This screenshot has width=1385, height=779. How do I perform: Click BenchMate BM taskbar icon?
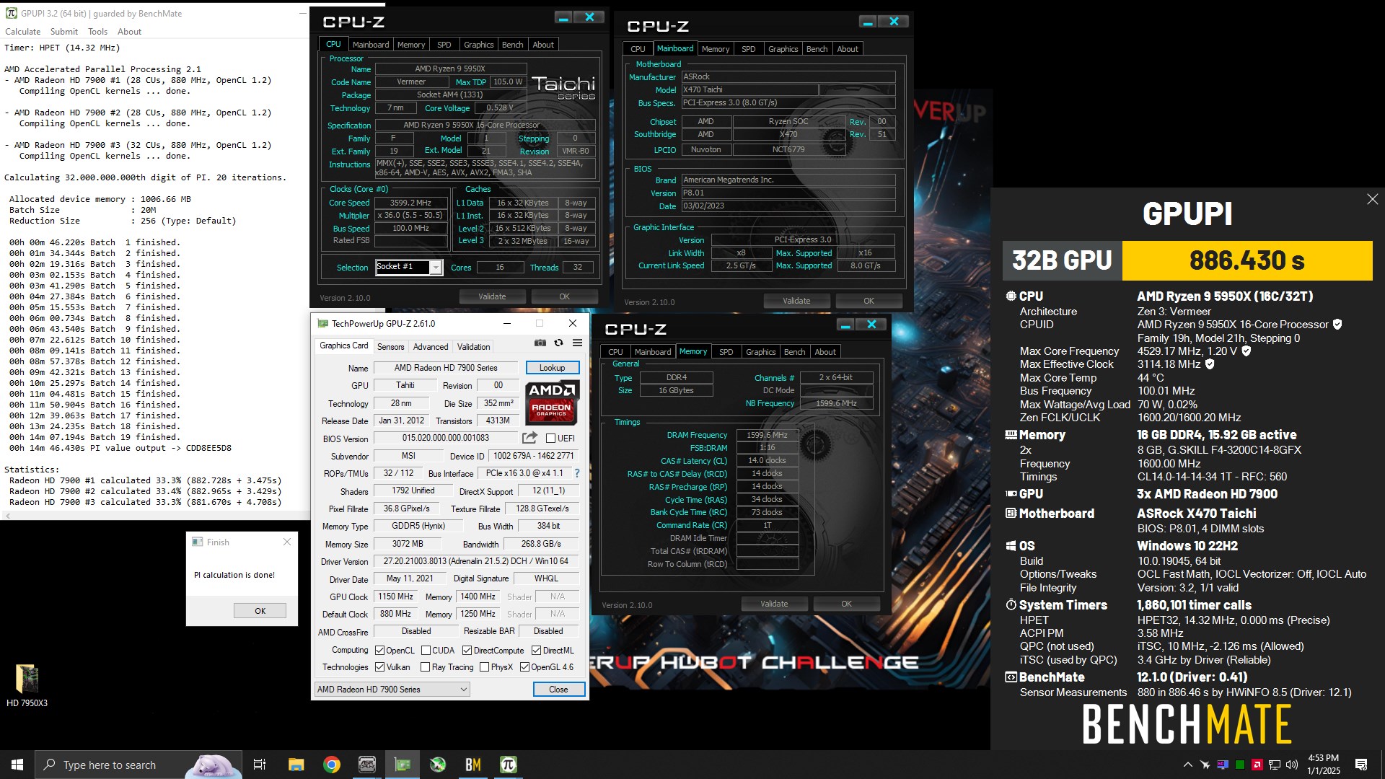[x=473, y=765]
